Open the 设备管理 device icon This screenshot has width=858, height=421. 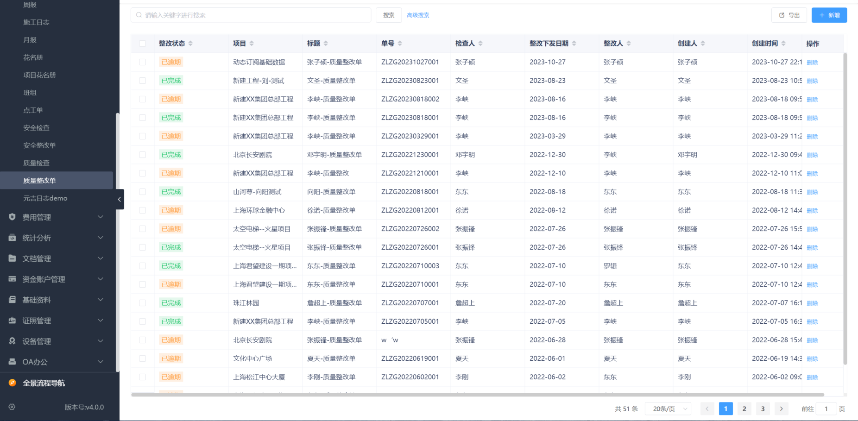point(12,341)
